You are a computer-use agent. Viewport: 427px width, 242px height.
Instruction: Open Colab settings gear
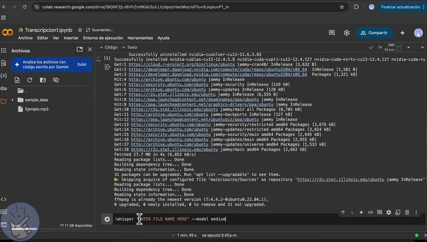(x=346, y=33)
